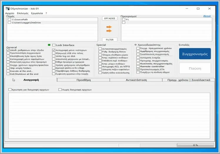Tick the C:\SourcePath source checkbox
Screen dimensions: 220x154
[9, 19]
